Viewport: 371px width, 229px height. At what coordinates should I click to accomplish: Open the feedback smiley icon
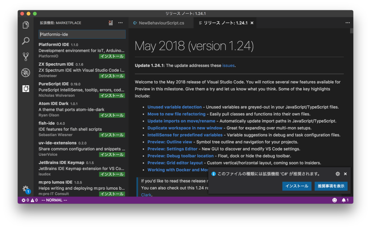334,200
